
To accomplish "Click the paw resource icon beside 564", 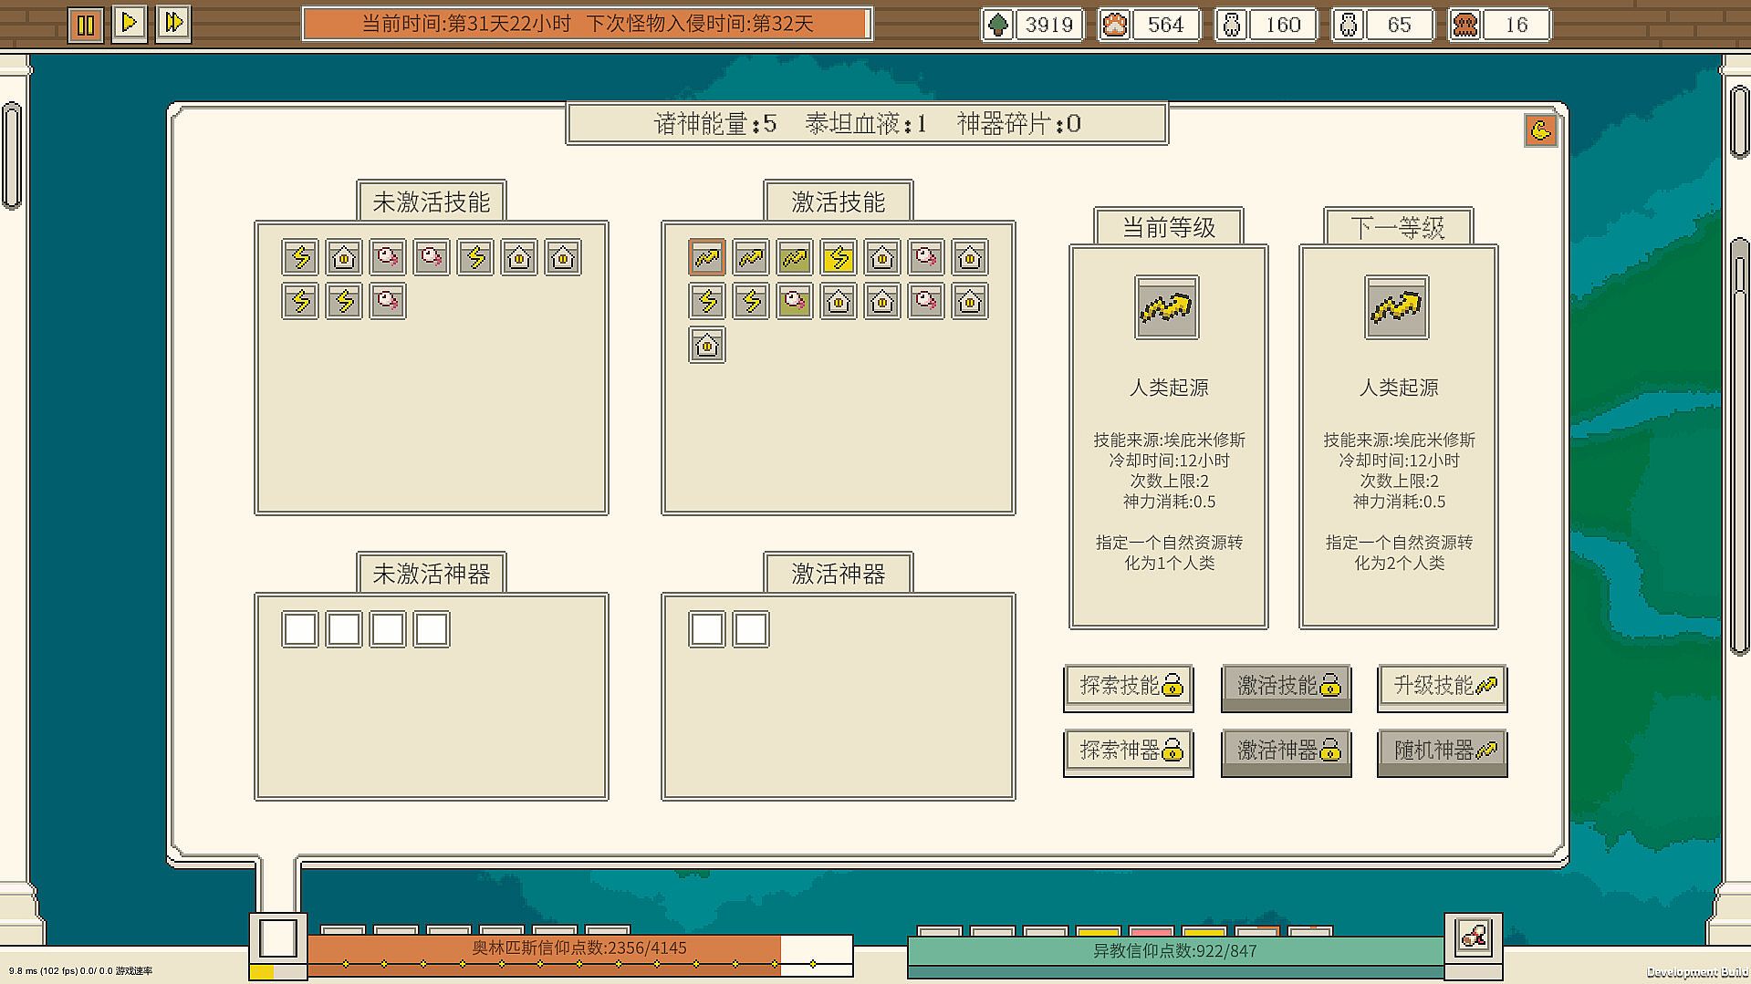I will (x=1115, y=25).
